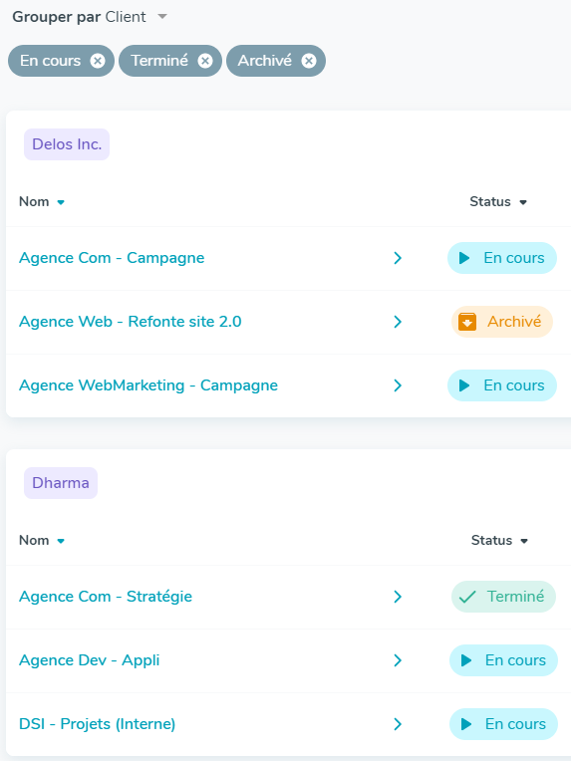Viewport: 571px width, 761px height.
Task: Open chevron for DSI - Projets (Interne)
Action: coord(398,724)
